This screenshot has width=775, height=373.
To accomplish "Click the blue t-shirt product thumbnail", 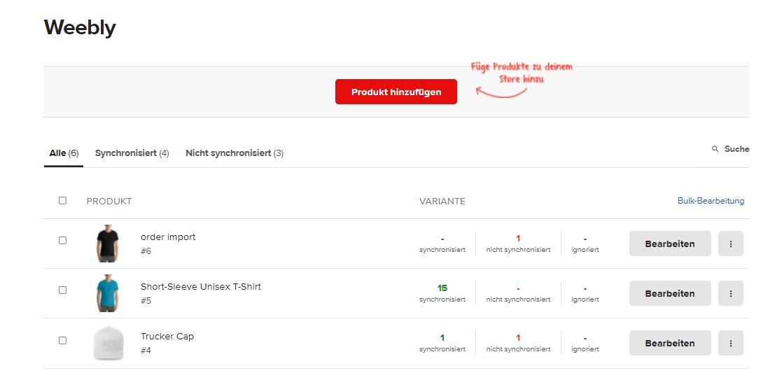I will tap(107, 293).
